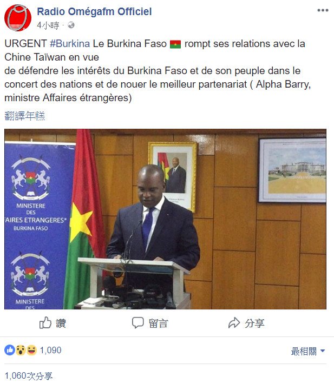Click the Burkina Faso flag emoji
Image resolution: width=334 pixels, height=383 pixels.
tap(175, 44)
